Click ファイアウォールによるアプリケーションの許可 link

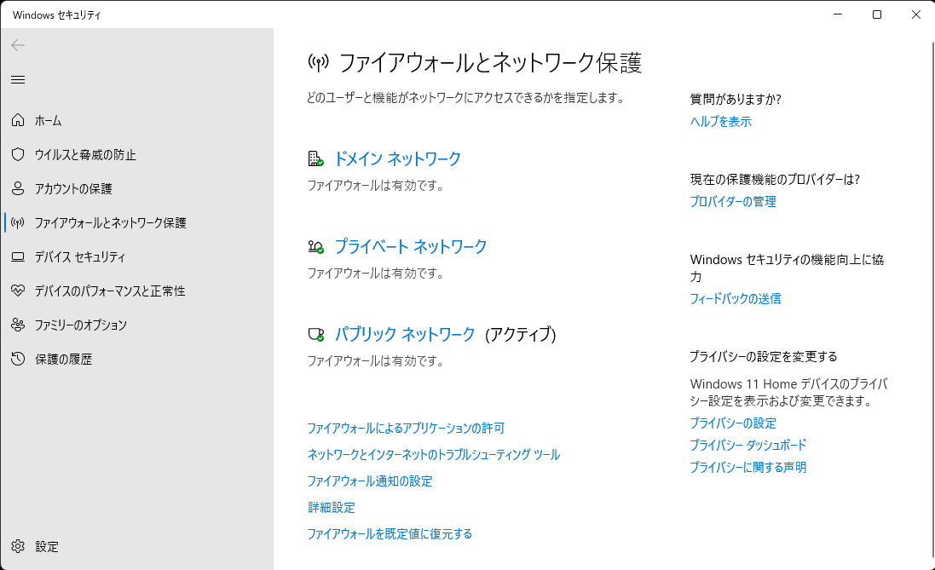point(406,429)
